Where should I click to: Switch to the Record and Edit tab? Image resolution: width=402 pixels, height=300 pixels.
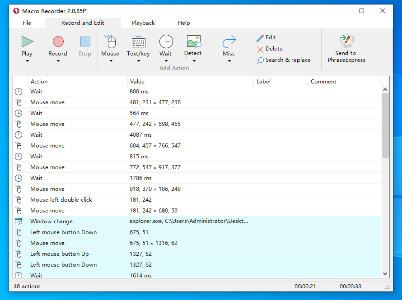tap(83, 23)
